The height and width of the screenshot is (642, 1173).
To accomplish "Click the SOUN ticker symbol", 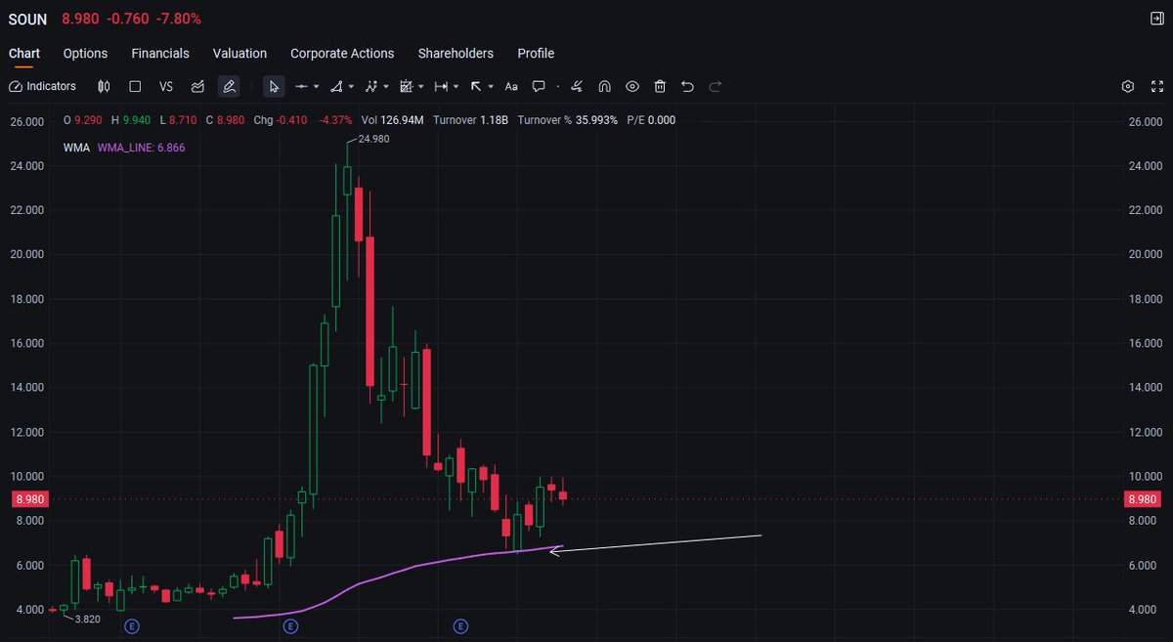I will tap(27, 19).
